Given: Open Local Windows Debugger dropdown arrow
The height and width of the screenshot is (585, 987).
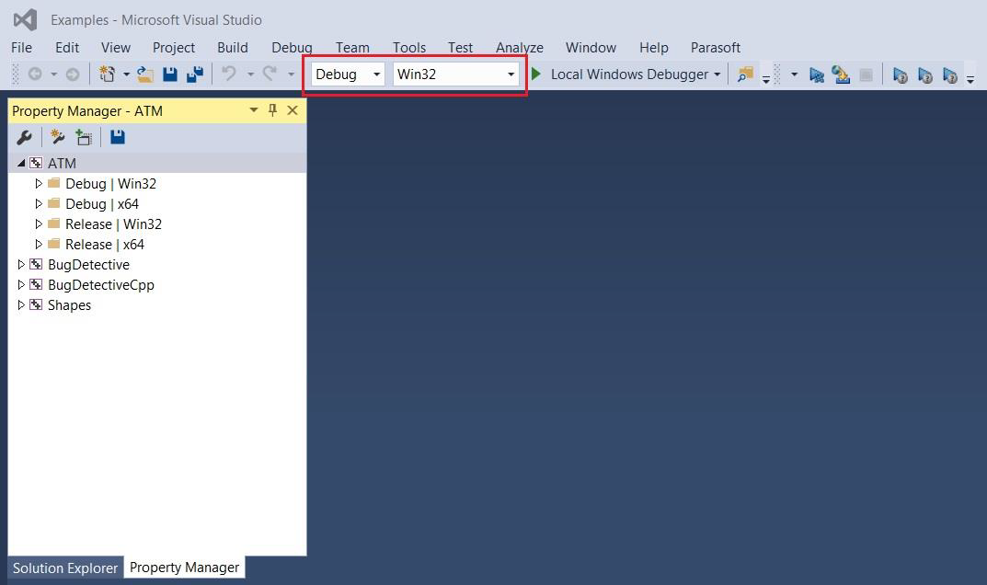Looking at the screenshot, I should (717, 75).
